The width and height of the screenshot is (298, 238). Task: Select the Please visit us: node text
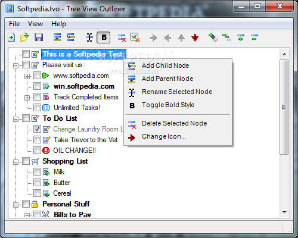tap(63, 65)
